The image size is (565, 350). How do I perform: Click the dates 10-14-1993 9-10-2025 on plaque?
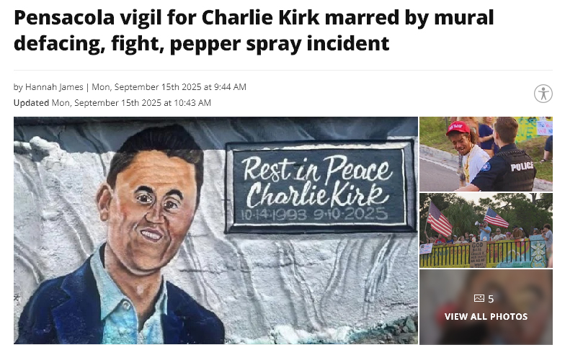click(x=314, y=215)
